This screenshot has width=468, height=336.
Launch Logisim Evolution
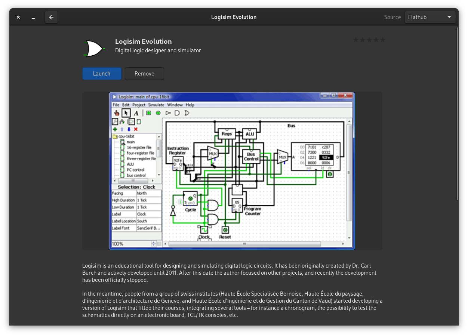click(102, 74)
